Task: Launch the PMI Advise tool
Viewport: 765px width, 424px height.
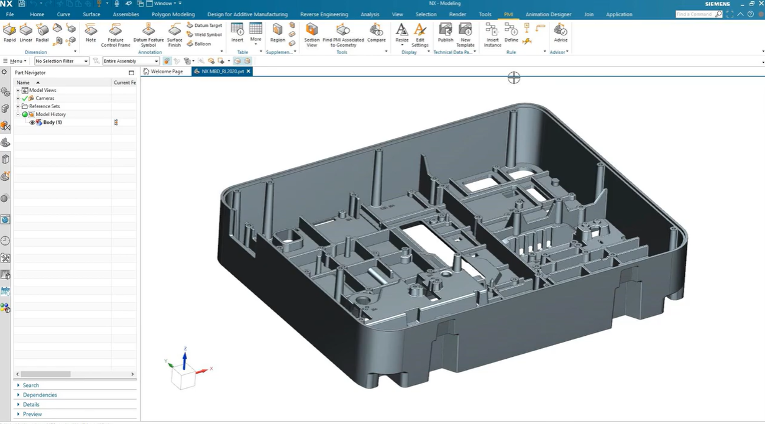Action: pos(561,33)
